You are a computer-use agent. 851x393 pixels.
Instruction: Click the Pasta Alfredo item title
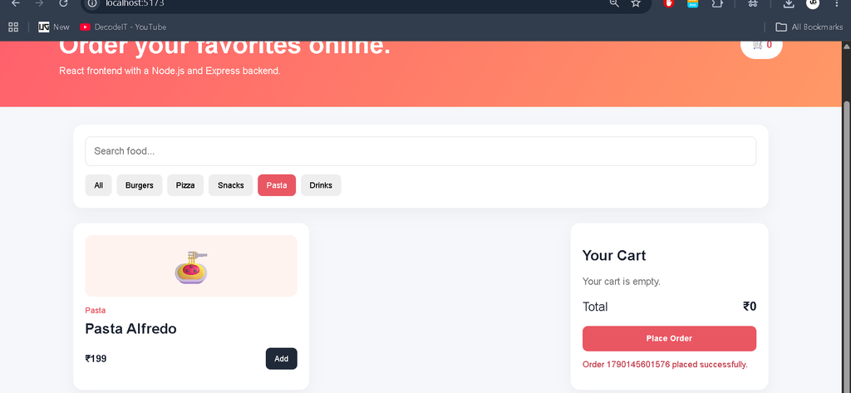[x=130, y=329]
